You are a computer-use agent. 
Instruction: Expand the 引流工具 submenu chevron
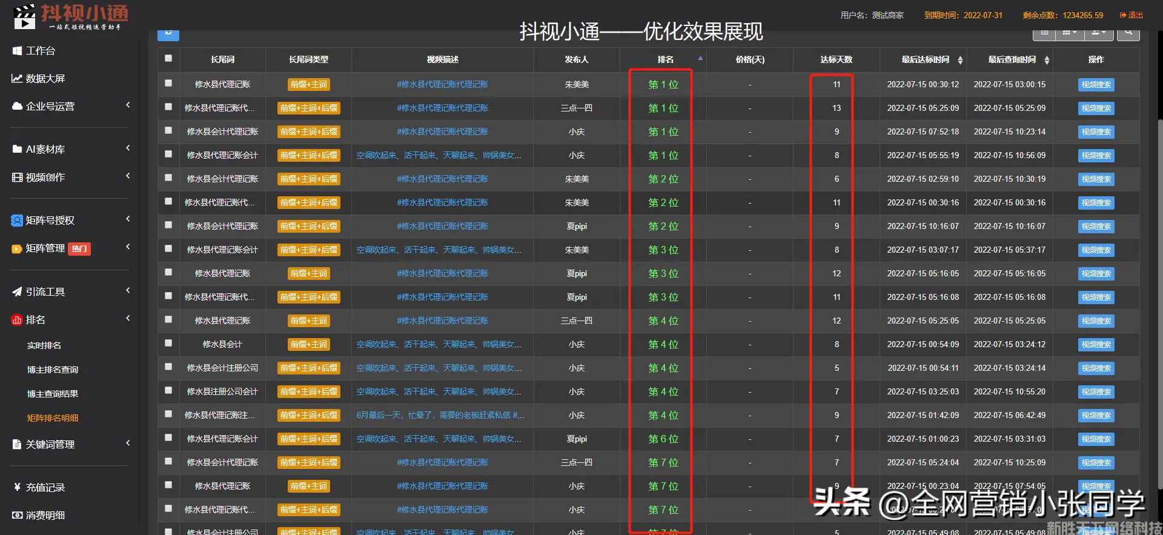pyautogui.click(x=128, y=291)
